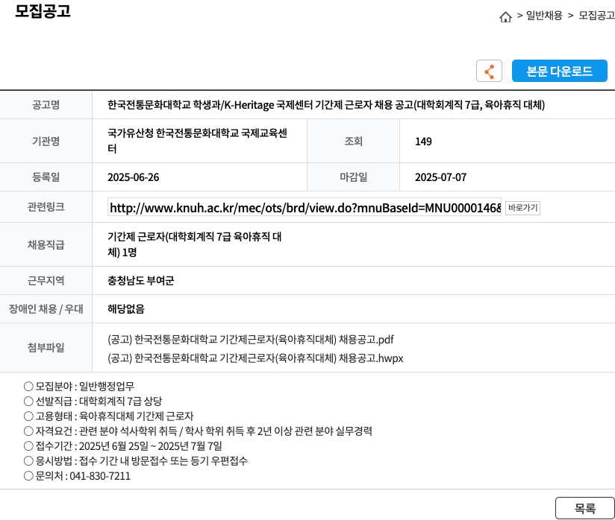This screenshot has height=520, width=615.
Task: Click the 기관명 row label
Action: click(46, 141)
